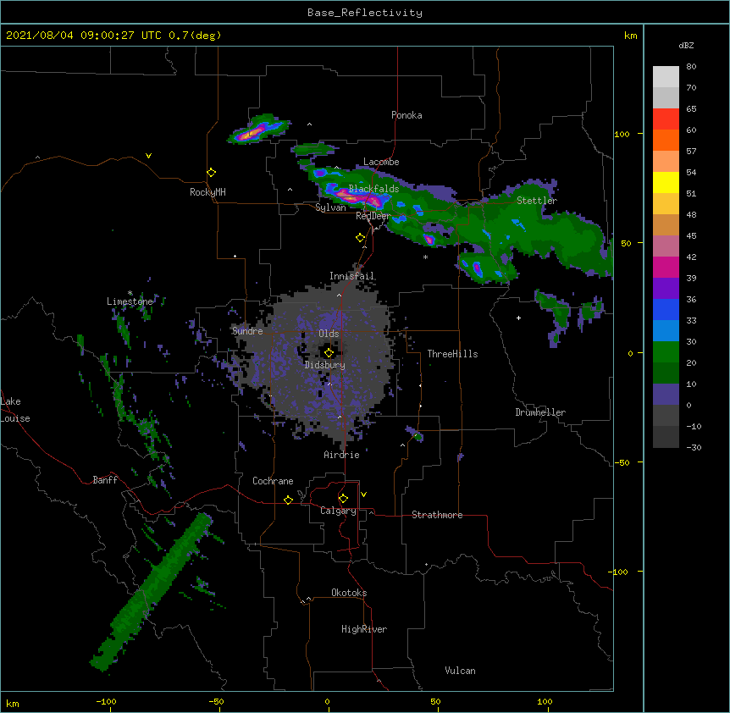730x713 pixels.
Task: Click the Innisfail label
Action: (x=352, y=276)
